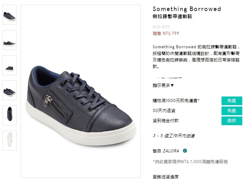245x181 pixels.
Task: Click the 現售 NT$ 799 sale price
Action: click(x=166, y=33)
